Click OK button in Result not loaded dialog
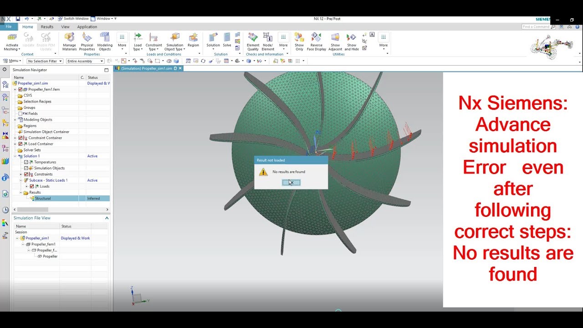Screen dimensions: 583x328 291,183
